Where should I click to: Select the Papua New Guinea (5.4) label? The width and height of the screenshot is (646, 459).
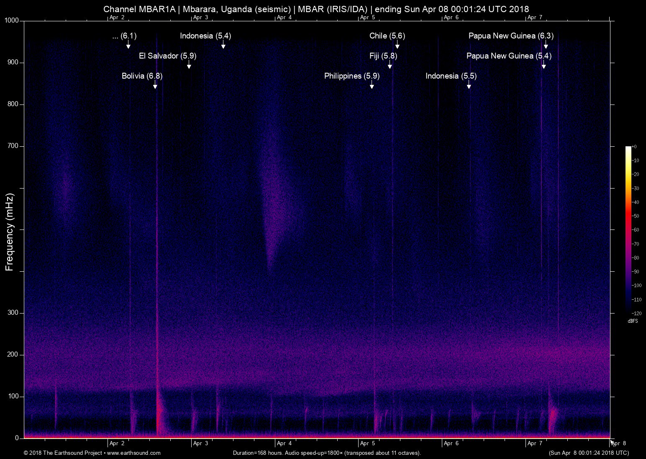click(509, 56)
